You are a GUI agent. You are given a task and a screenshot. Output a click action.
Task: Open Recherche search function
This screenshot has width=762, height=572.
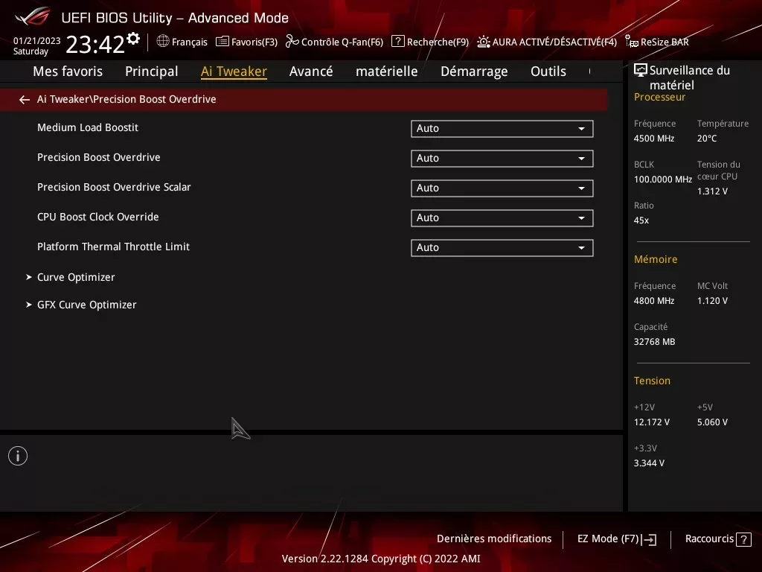398,42
